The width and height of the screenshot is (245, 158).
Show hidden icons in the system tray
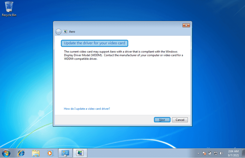pos(198,153)
